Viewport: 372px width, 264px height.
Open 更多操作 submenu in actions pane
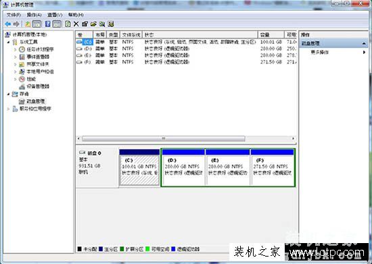tap(334, 52)
